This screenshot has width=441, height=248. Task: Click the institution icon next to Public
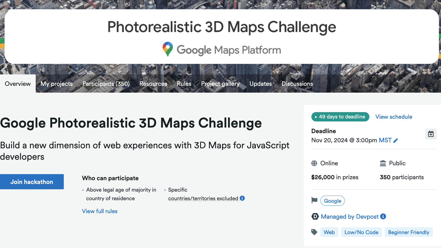tap(383, 163)
